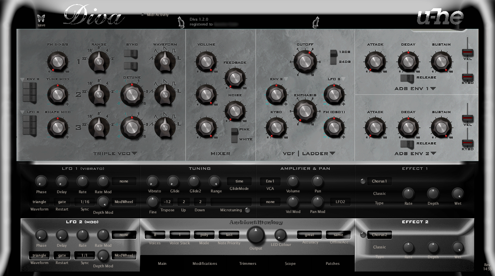The width and height of the screenshot is (495, 276).
Task: Click the Shape Mod knob
Action: (x=57, y=127)
